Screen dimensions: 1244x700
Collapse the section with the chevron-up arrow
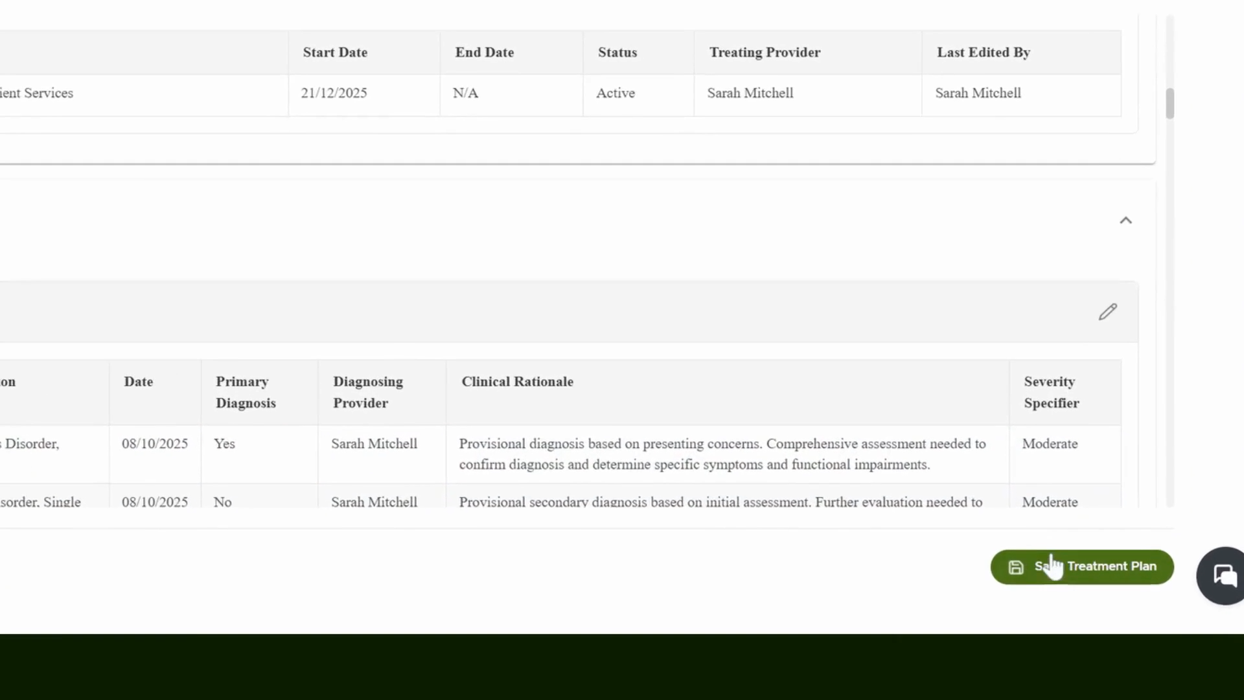click(1126, 220)
